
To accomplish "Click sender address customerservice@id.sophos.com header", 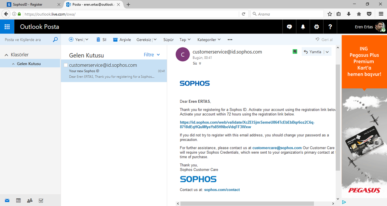I will pyautogui.click(x=227, y=52).
